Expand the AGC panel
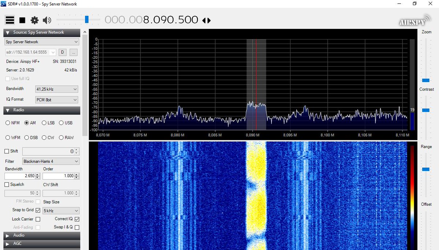The width and height of the screenshot is (439, 250). (41, 243)
